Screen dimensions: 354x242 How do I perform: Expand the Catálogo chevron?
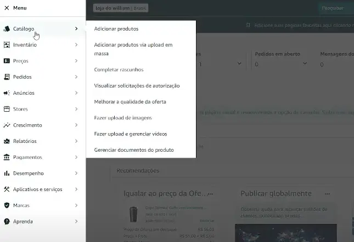[76, 29]
